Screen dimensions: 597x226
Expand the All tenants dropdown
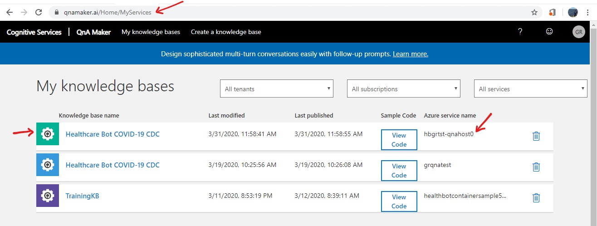(x=277, y=88)
